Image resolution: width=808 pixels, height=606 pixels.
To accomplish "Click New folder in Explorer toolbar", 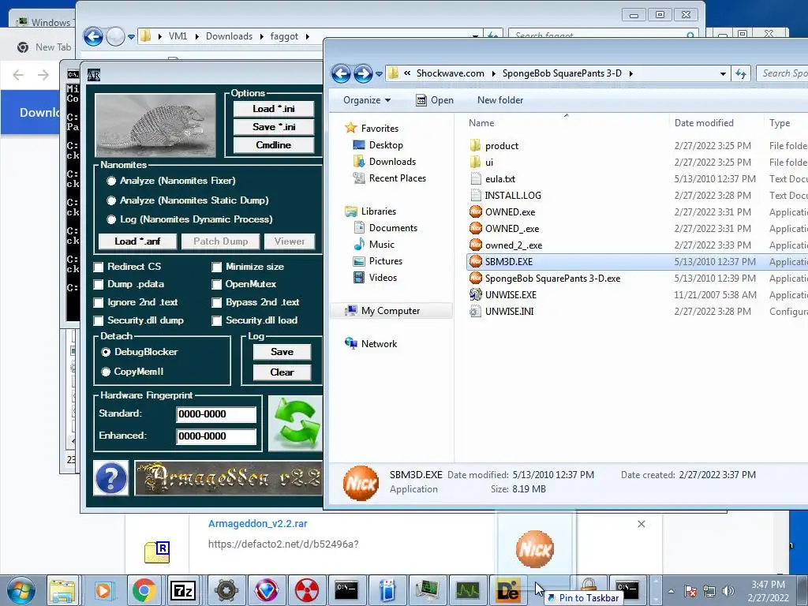I will [x=499, y=100].
